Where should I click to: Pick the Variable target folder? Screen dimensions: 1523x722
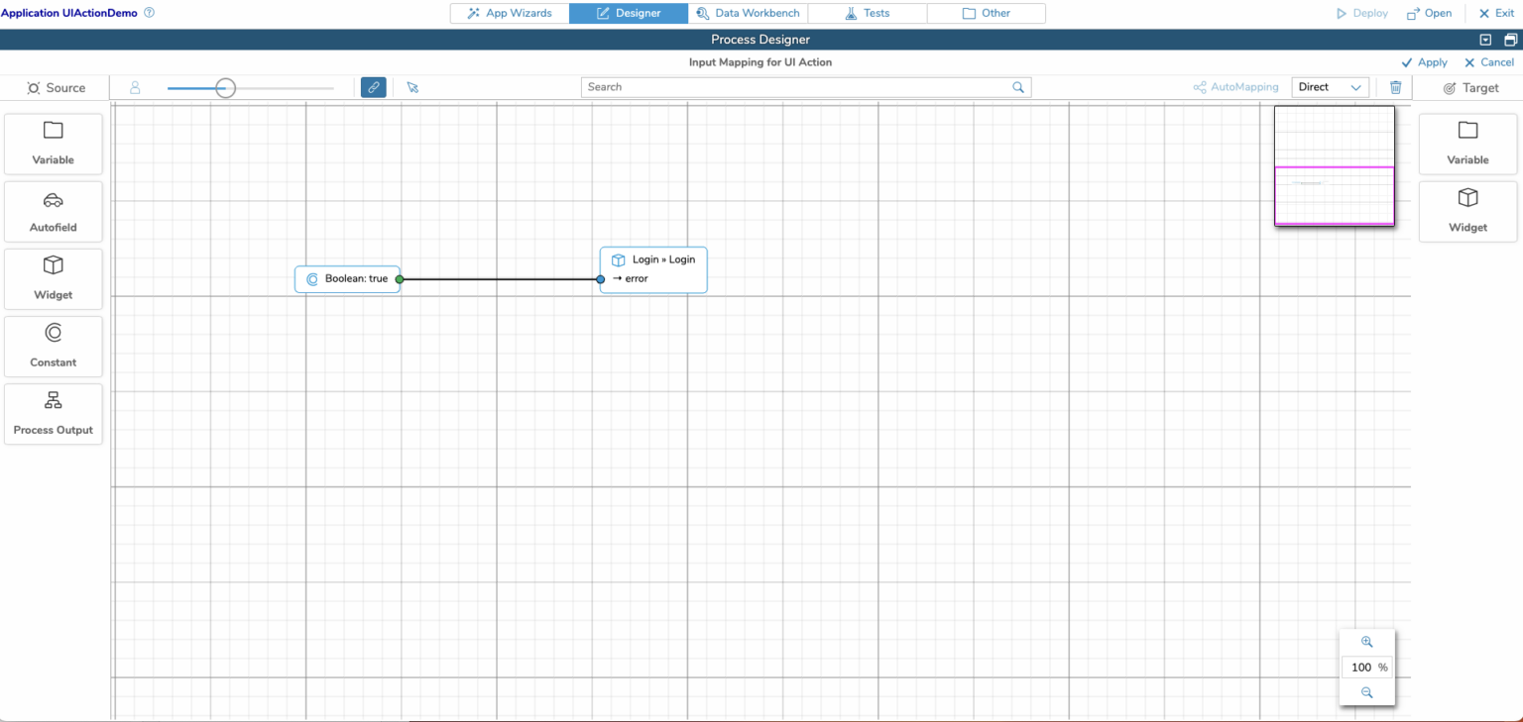tap(1467, 131)
